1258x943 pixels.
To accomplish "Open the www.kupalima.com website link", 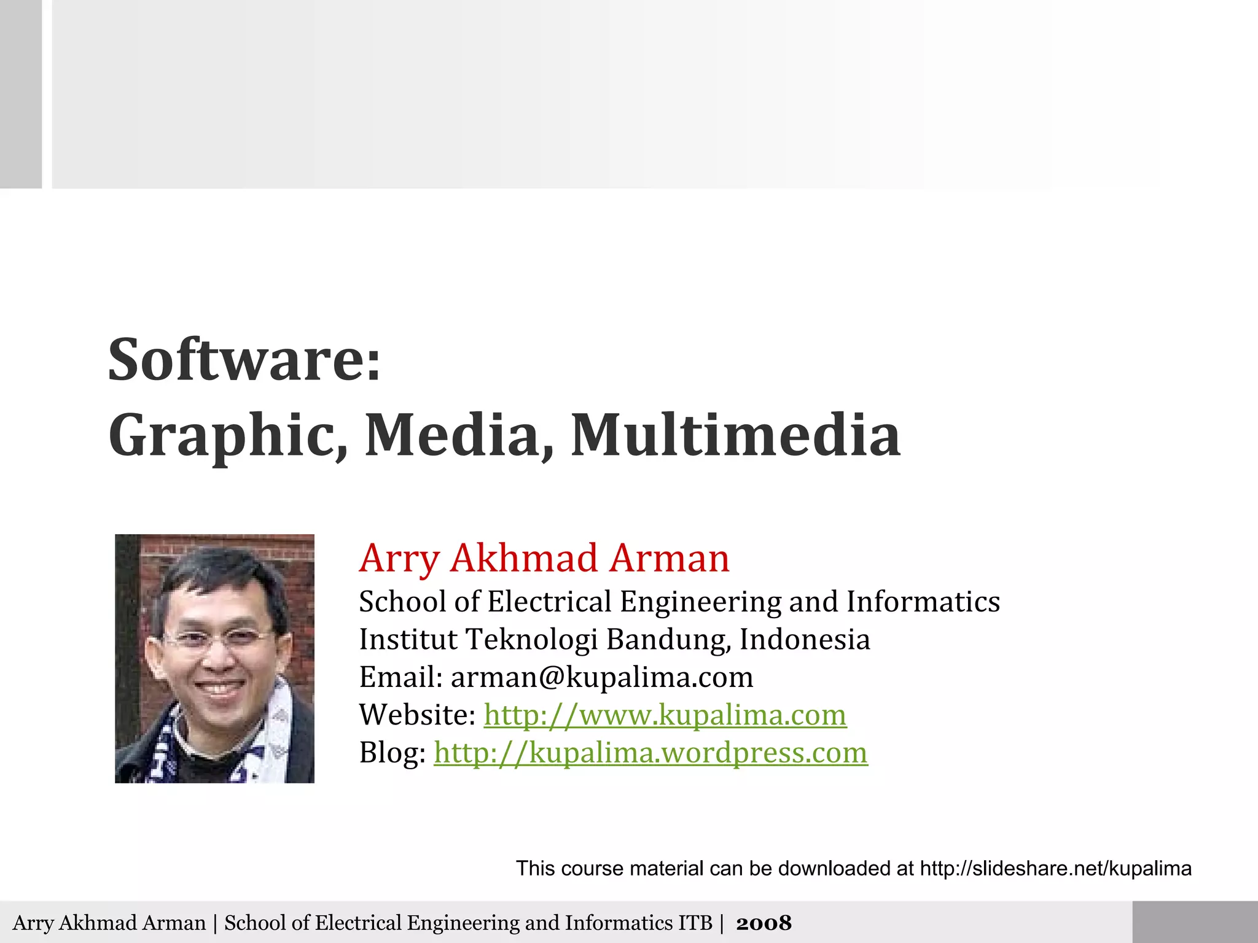I will point(665,715).
